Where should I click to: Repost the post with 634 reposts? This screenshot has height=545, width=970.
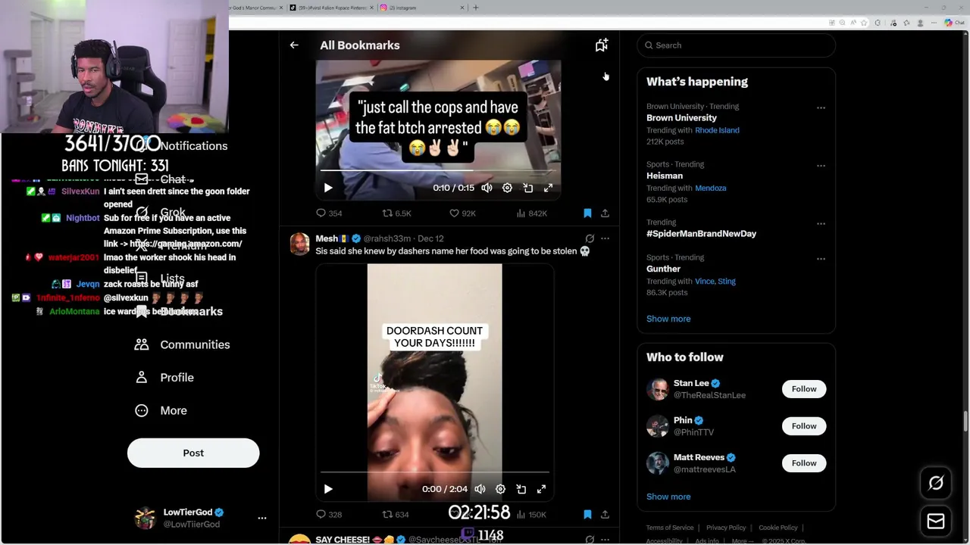point(396,515)
